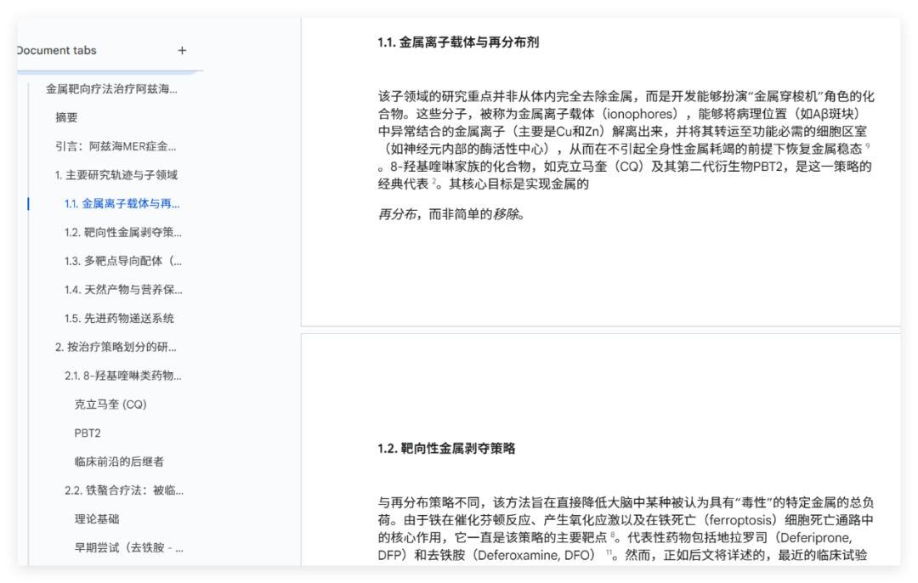Click the italic word 再分布 in the body
This screenshot has width=918, height=583.
click(397, 214)
